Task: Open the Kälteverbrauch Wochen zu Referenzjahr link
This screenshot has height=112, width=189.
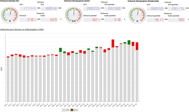Action: pyautogui.click(x=22, y=29)
